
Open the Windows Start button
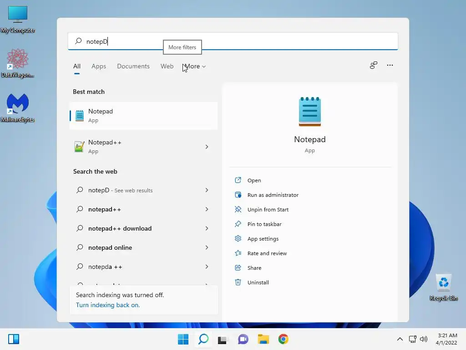[183, 339]
